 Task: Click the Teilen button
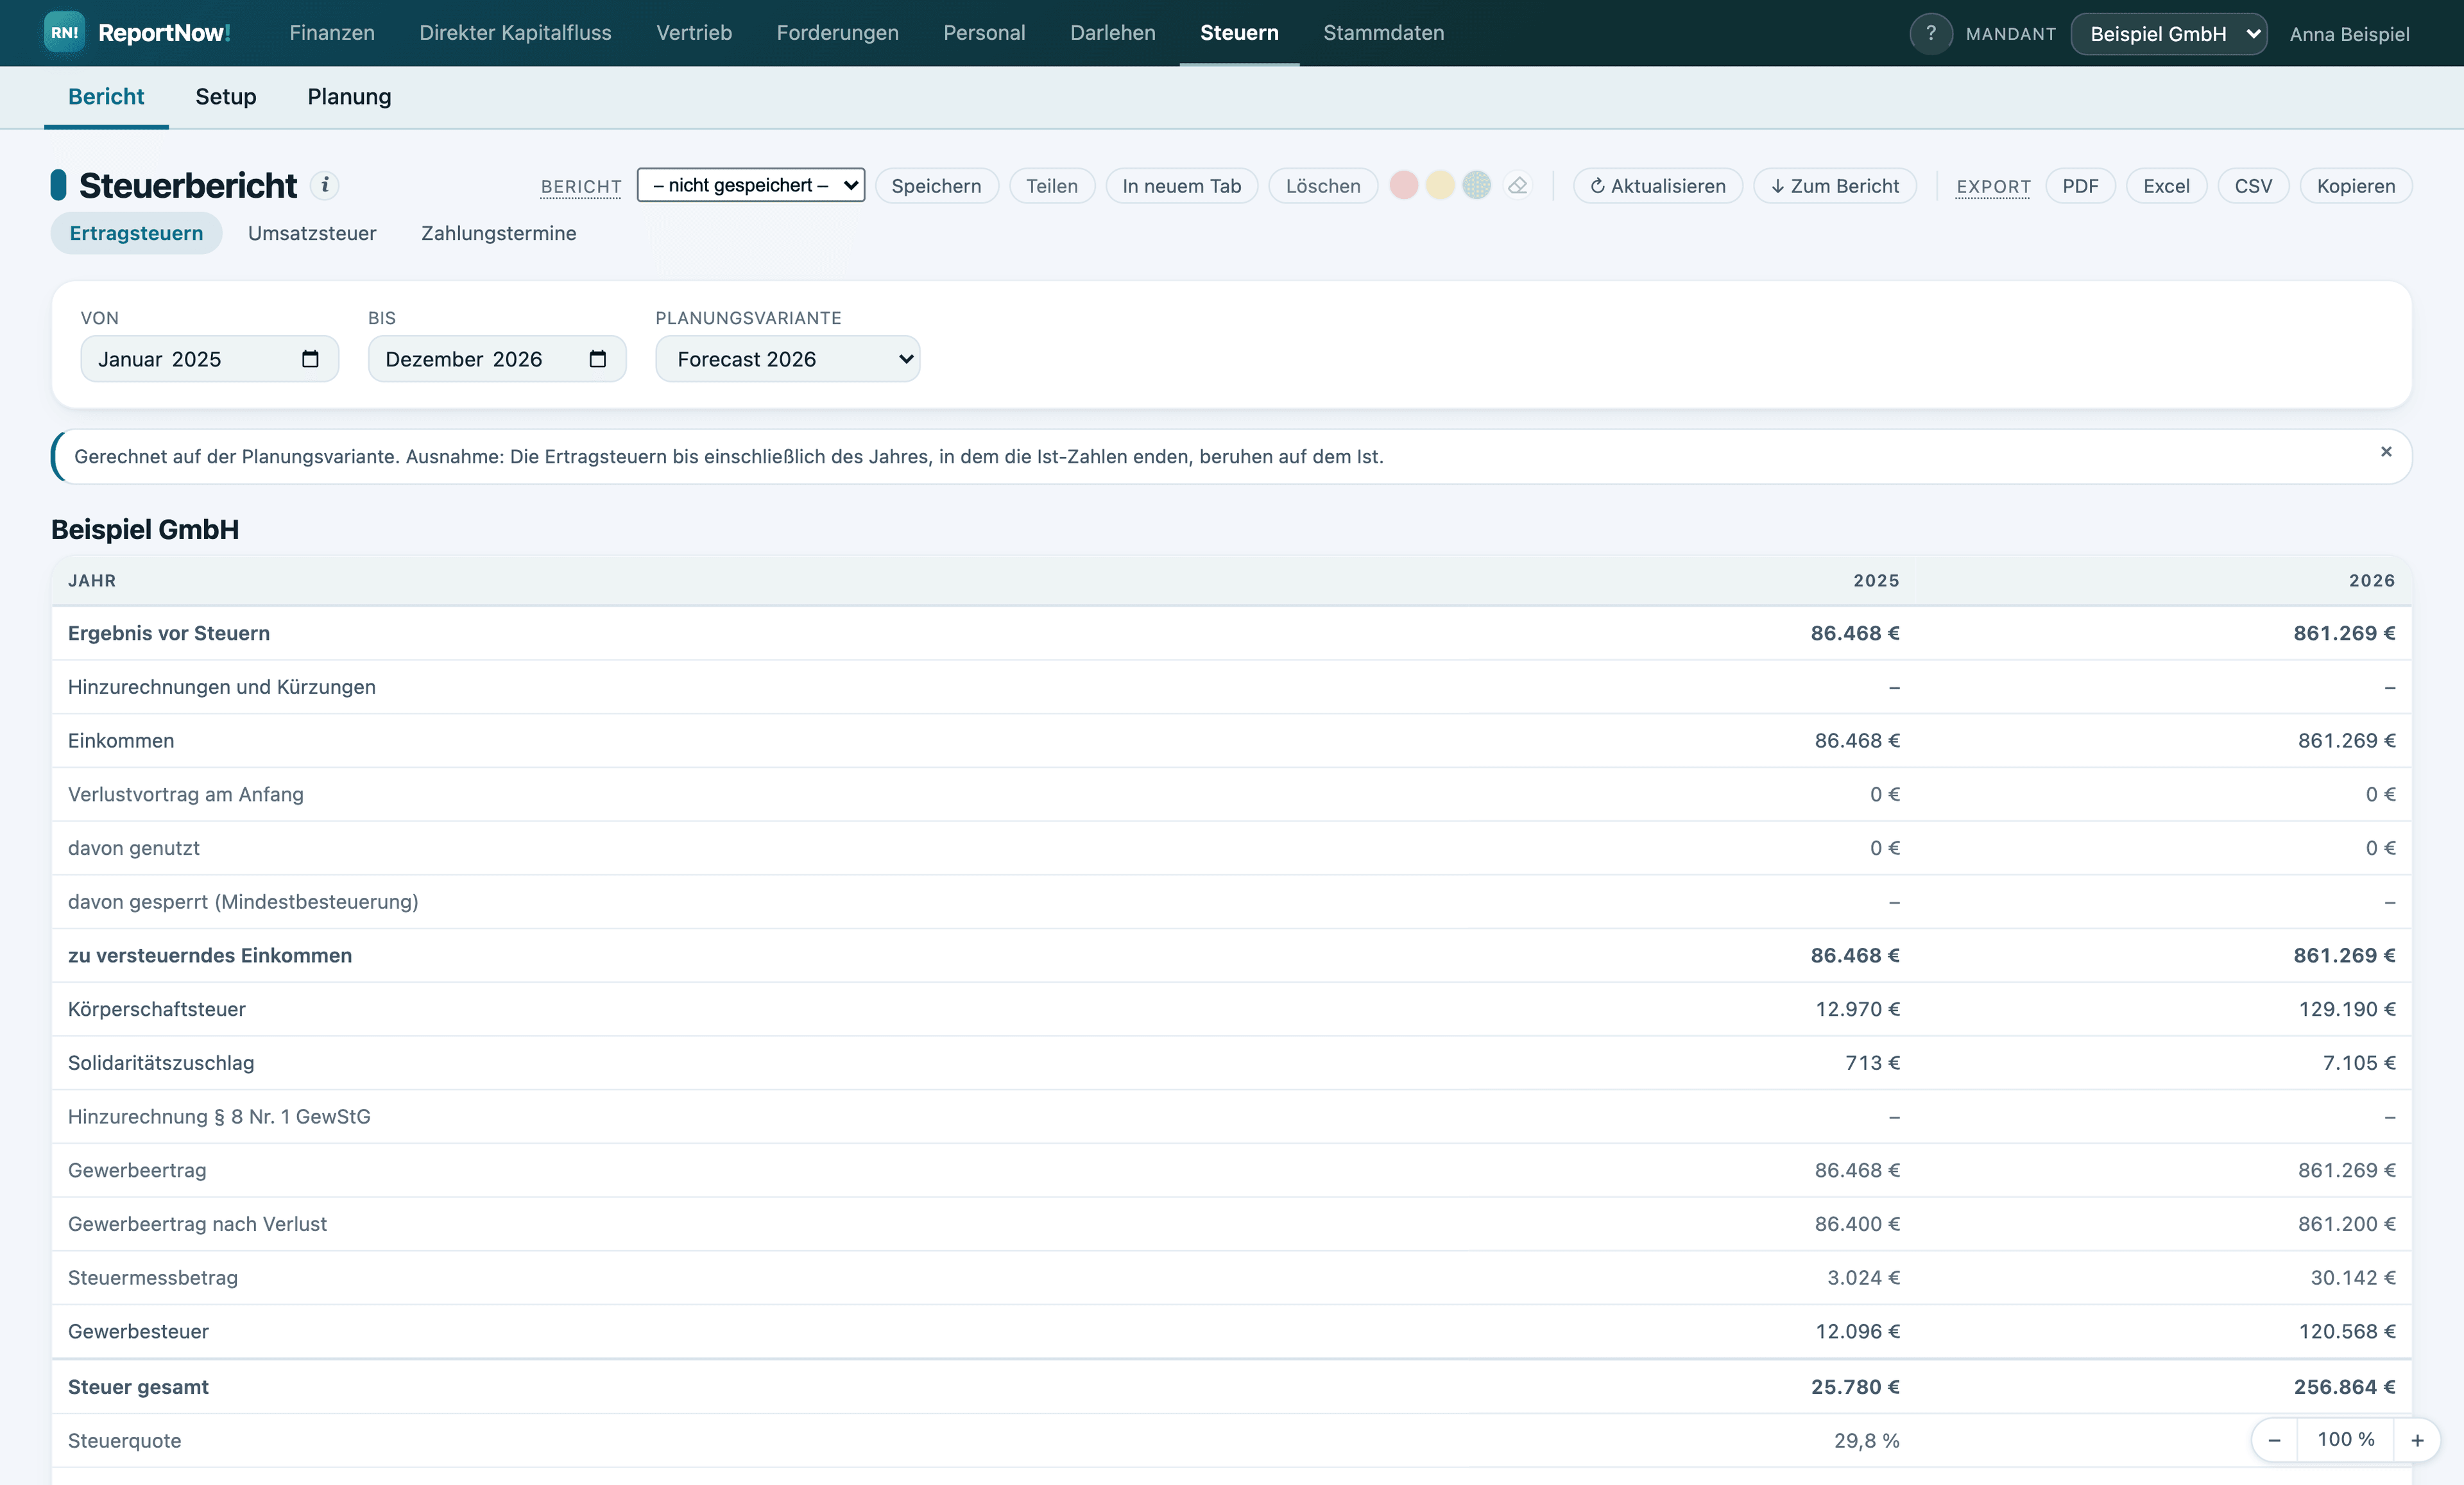(1052, 186)
